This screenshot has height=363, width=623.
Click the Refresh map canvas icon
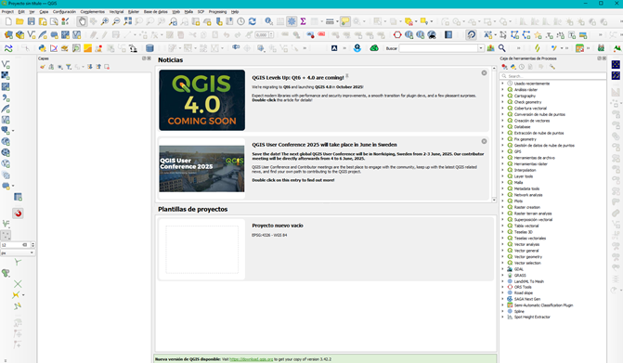[x=253, y=21]
